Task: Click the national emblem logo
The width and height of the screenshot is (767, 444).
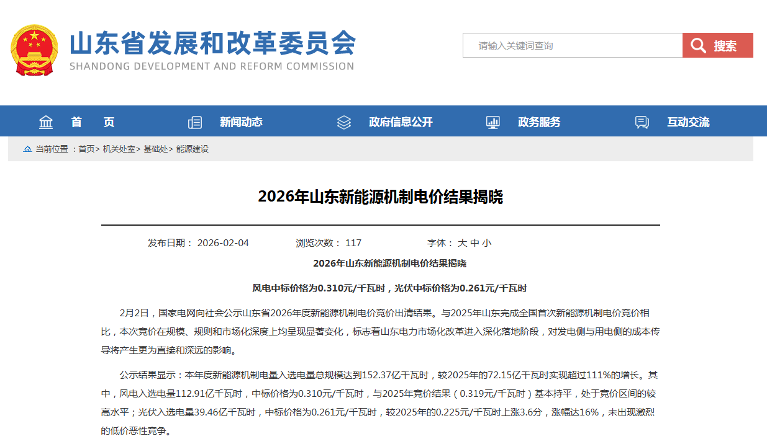Action: click(x=34, y=50)
